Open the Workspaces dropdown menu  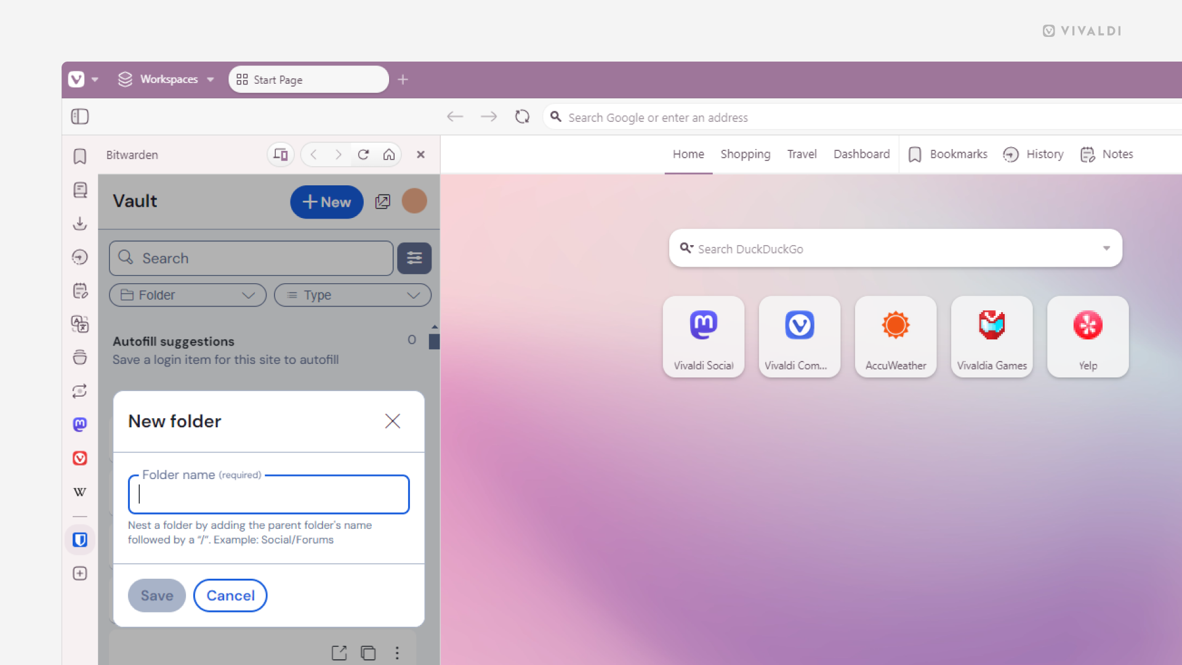[x=166, y=79]
